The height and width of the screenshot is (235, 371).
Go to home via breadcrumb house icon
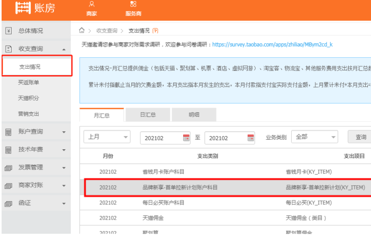(x=82, y=30)
